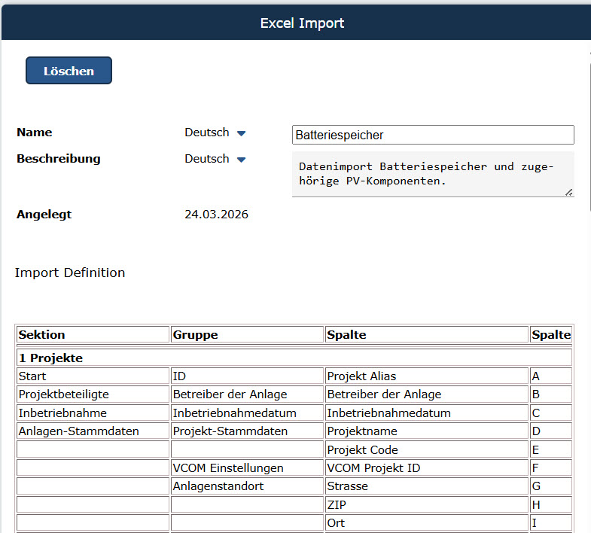The height and width of the screenshot is (533, 591).
Task: Click the Ort cell
Action: pyautogui.click(x=427, y=522)
